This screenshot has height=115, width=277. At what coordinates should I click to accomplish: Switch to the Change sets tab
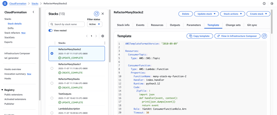(233, 25)
